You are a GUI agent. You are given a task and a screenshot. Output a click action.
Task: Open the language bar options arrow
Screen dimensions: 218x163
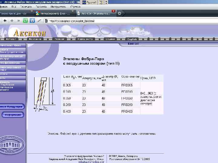tap(106, 2)
